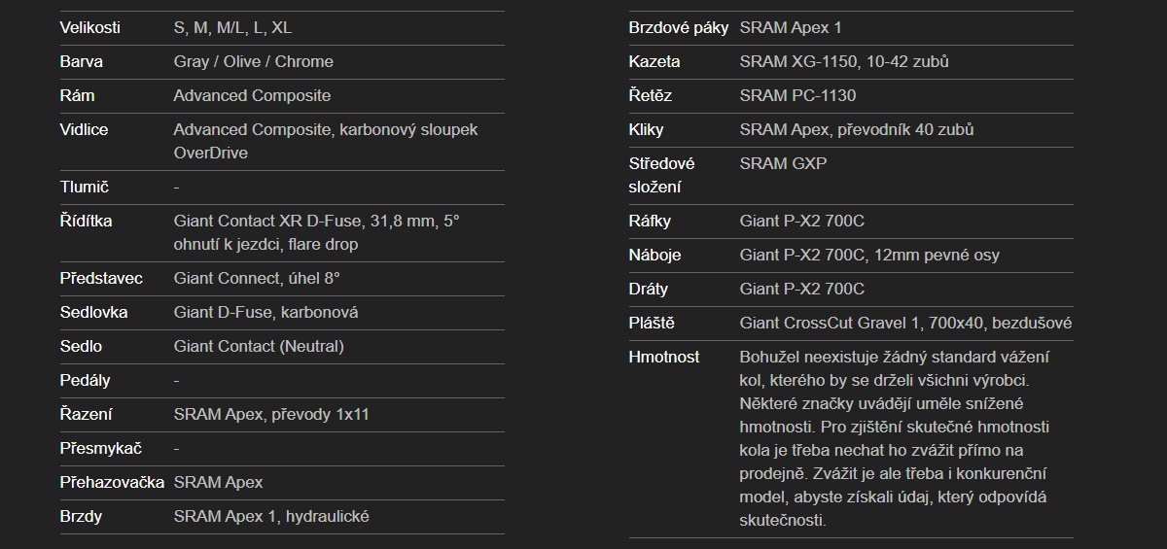Select the Giant D-Fuse, karbonová seatpost value
1167x549 pixels.
pyautogui.click(x=265, y=312)
